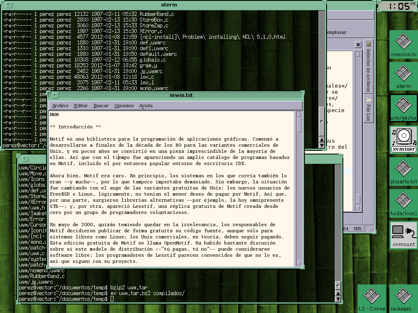Screen dimensions: 418x313
Task: Open the Editar menu
Action: (81, 106)
